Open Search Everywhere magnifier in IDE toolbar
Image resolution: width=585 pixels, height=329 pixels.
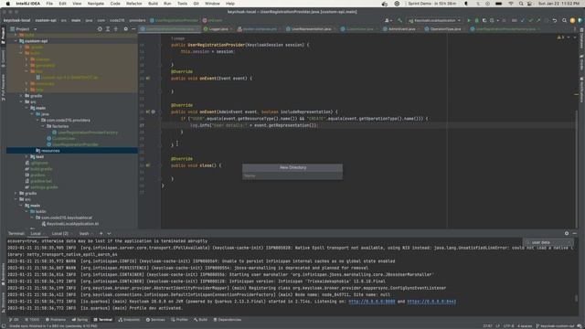click(x=564, y=20)
